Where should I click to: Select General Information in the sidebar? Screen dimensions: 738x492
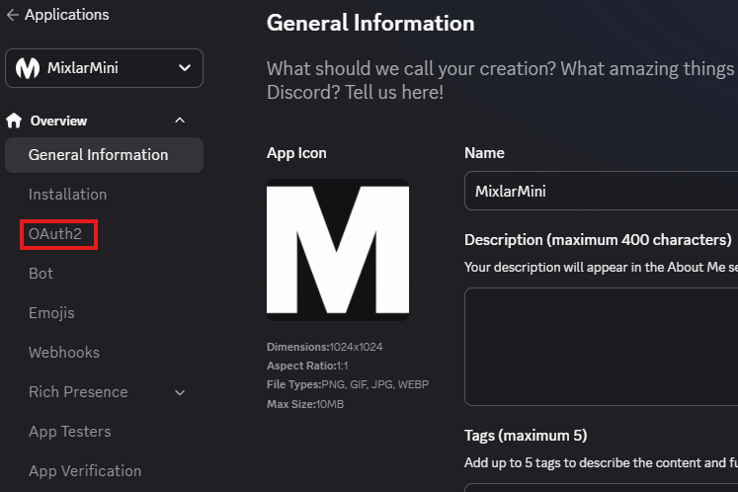pos(104,155)
